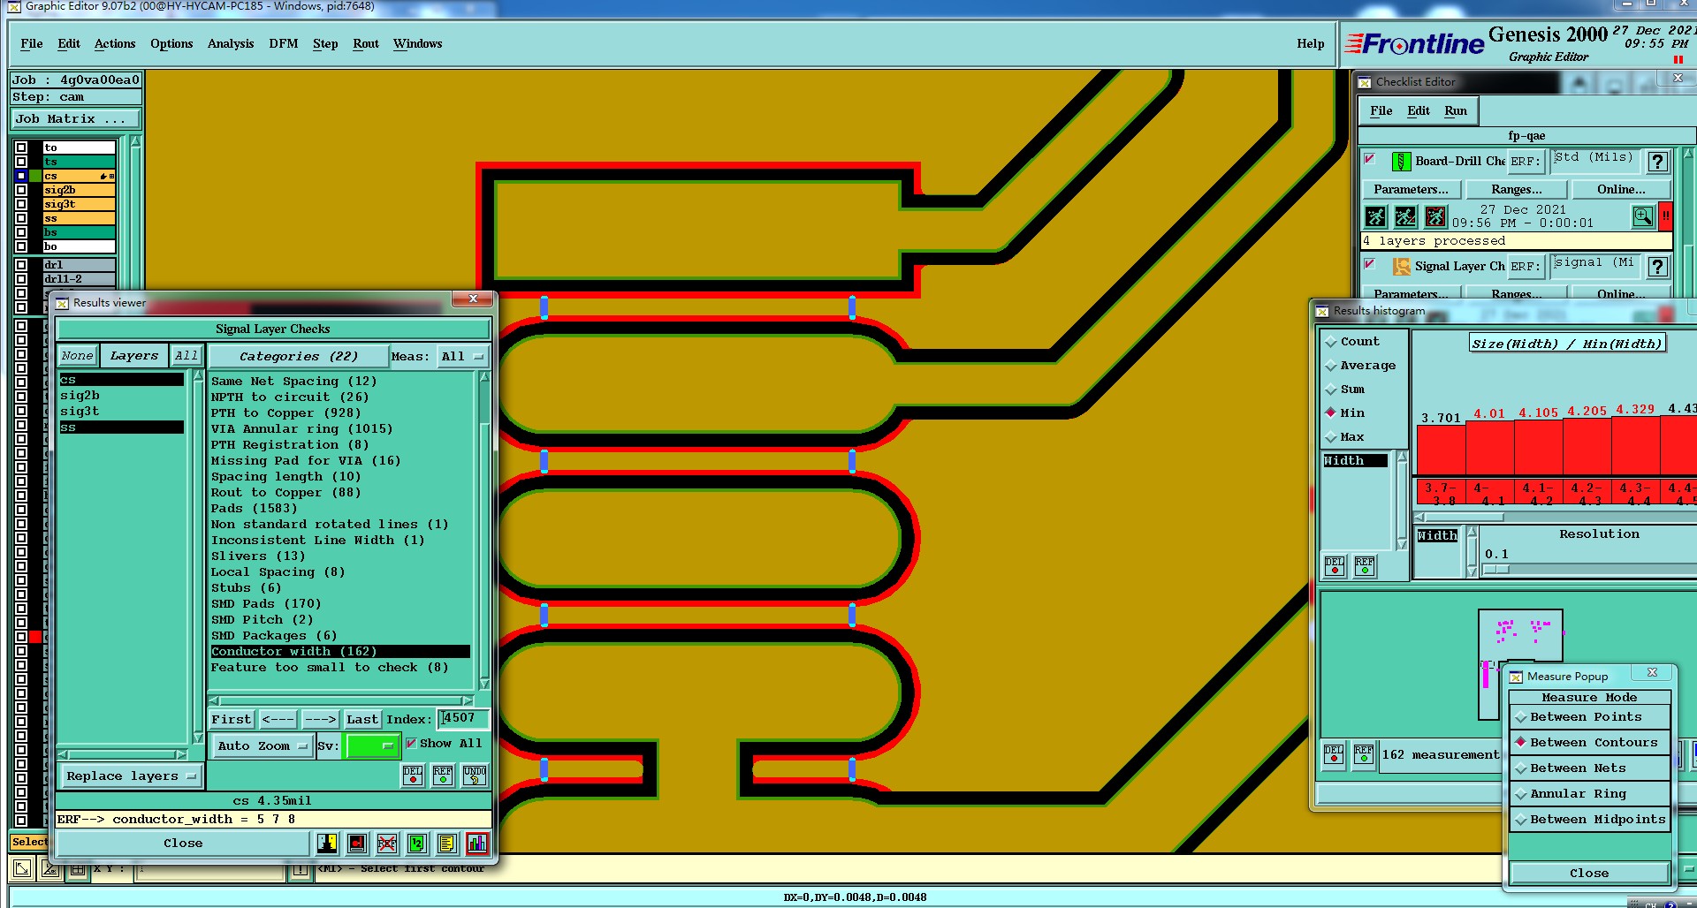Viewport: 1697px width, 908px height.
Task: Open the Job Matrix ... selector
Action: (76, 118)
